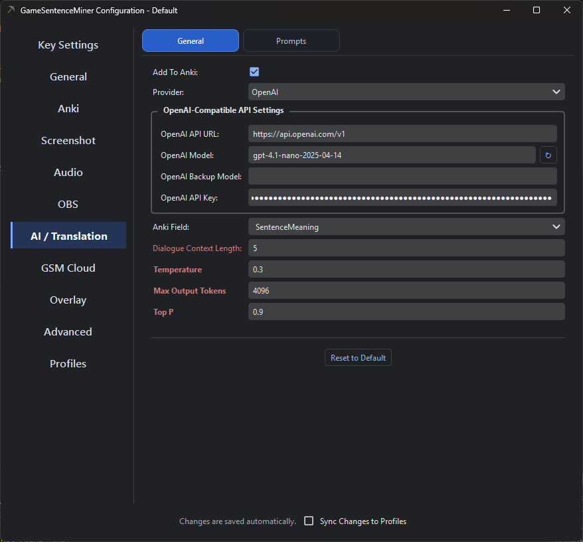Open the Screenshot settings section
This screenshot has height=542, width=583.
tap(68, 141)
